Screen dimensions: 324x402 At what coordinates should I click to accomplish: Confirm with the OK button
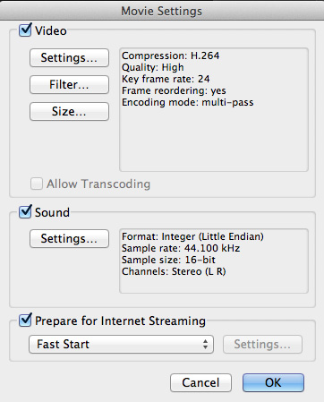(x=273, y=382)
